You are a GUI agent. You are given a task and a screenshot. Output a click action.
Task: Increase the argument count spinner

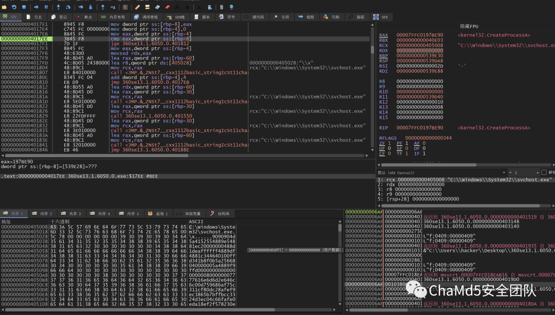tap(538, 172)
